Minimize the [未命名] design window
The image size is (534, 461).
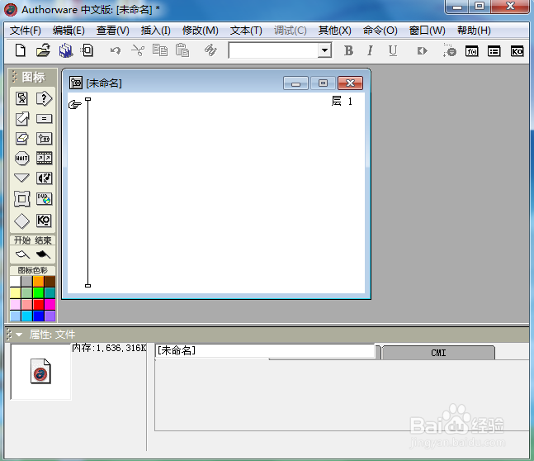295,83
